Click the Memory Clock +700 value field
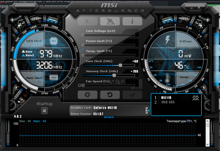 point(134,71)
